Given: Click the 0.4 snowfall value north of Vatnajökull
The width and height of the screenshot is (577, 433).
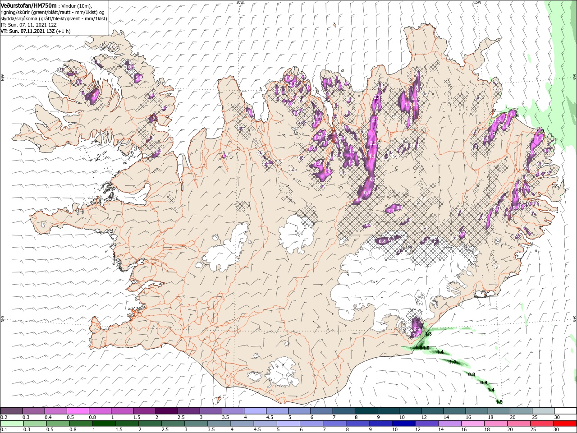Looking at the screenshot, I should point(382,242).
